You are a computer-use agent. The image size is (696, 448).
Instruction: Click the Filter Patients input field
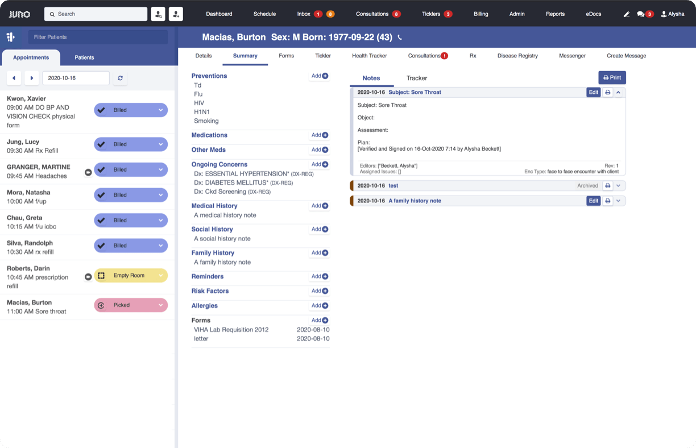(x=98, y=37)
